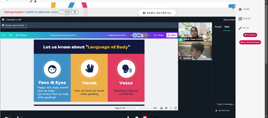
Task: Select Smriti Tiwari video tile
Action: [195, 32]
